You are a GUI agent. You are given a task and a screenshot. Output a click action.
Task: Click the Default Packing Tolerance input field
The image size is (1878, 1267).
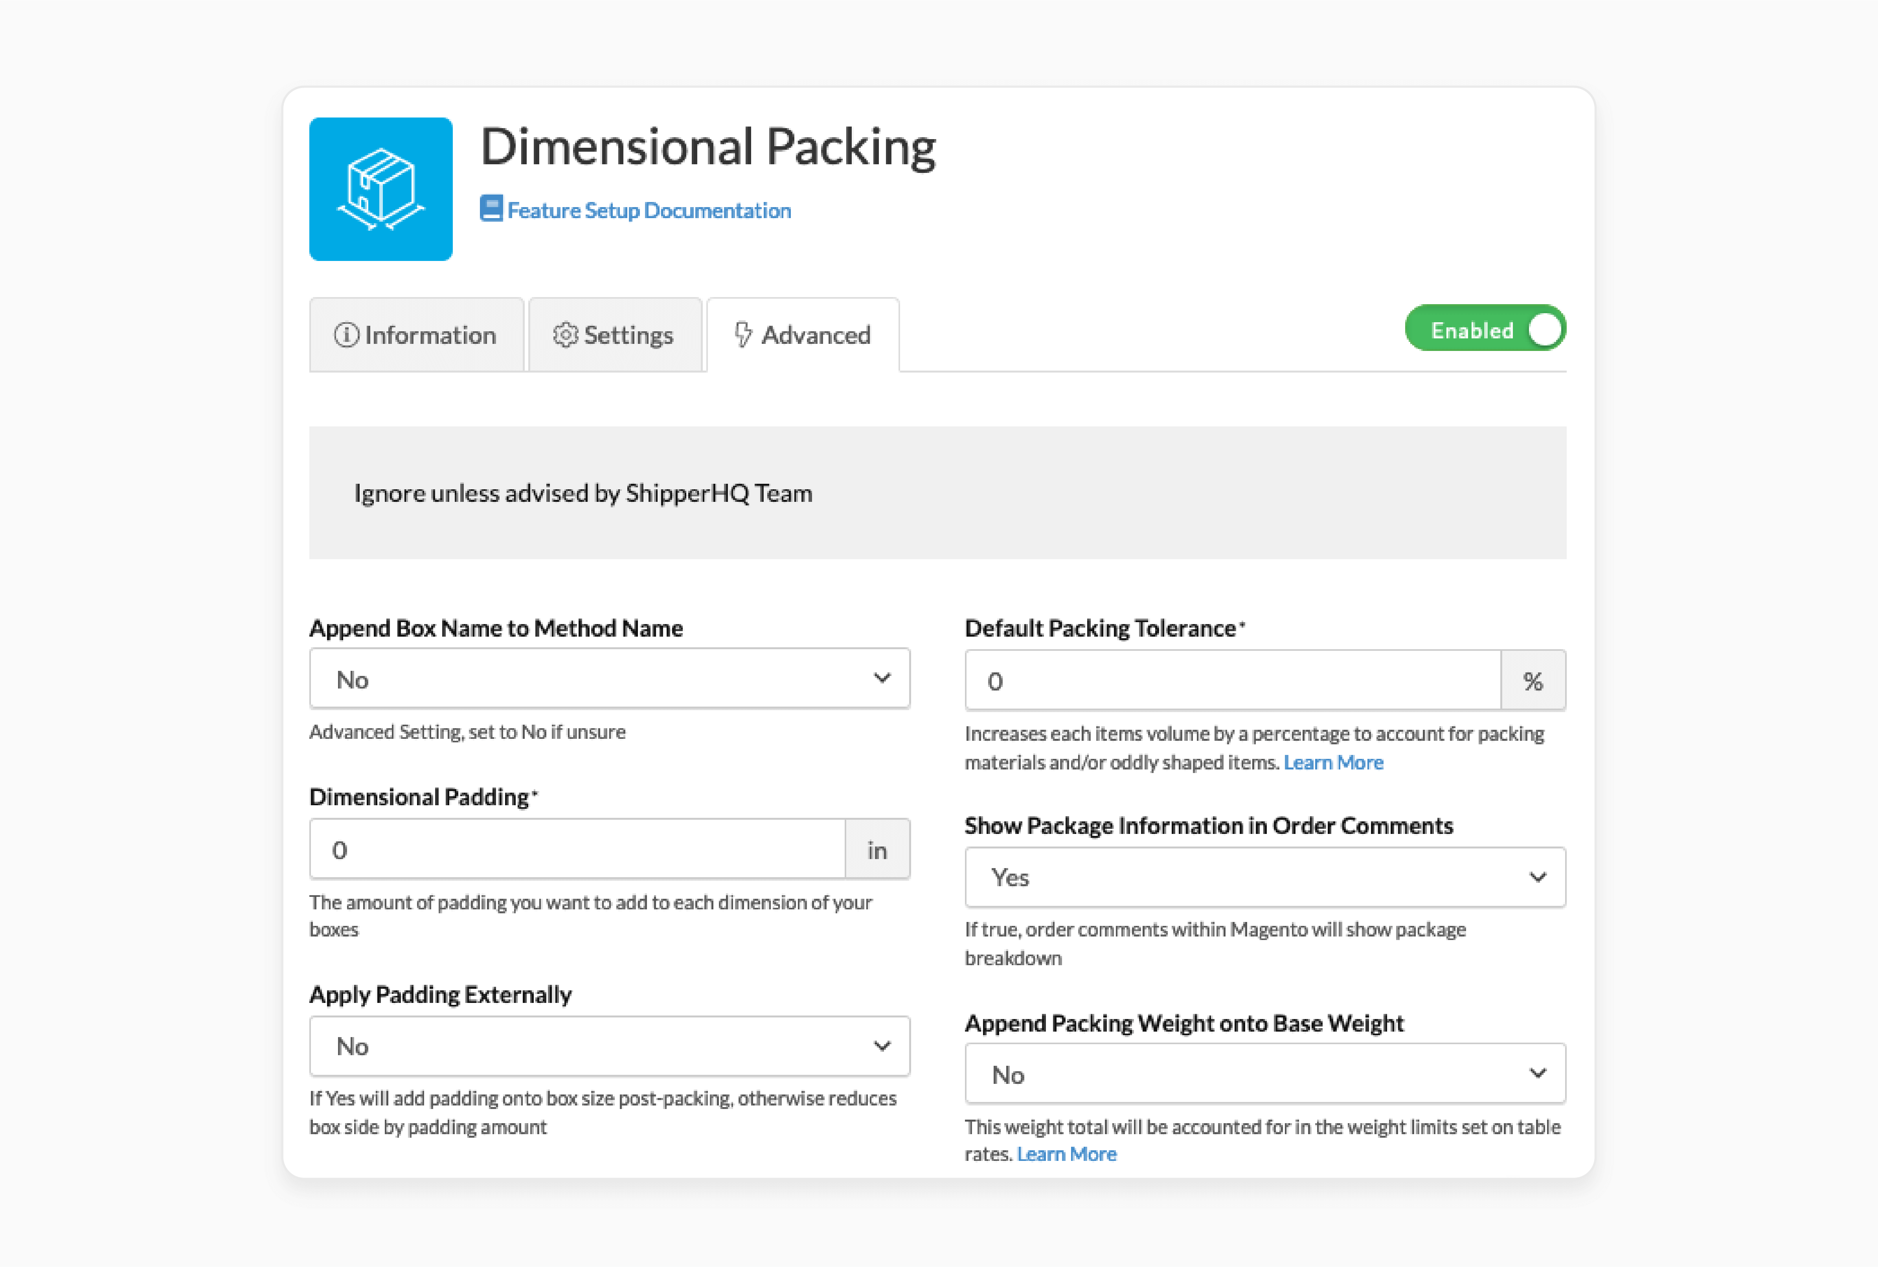point(1233,680)
